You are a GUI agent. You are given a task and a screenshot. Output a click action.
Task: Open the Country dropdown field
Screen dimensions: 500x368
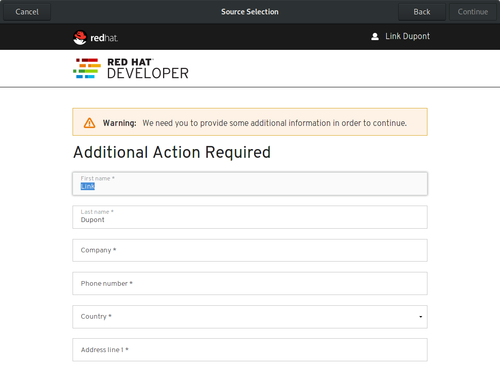[249, 317]
